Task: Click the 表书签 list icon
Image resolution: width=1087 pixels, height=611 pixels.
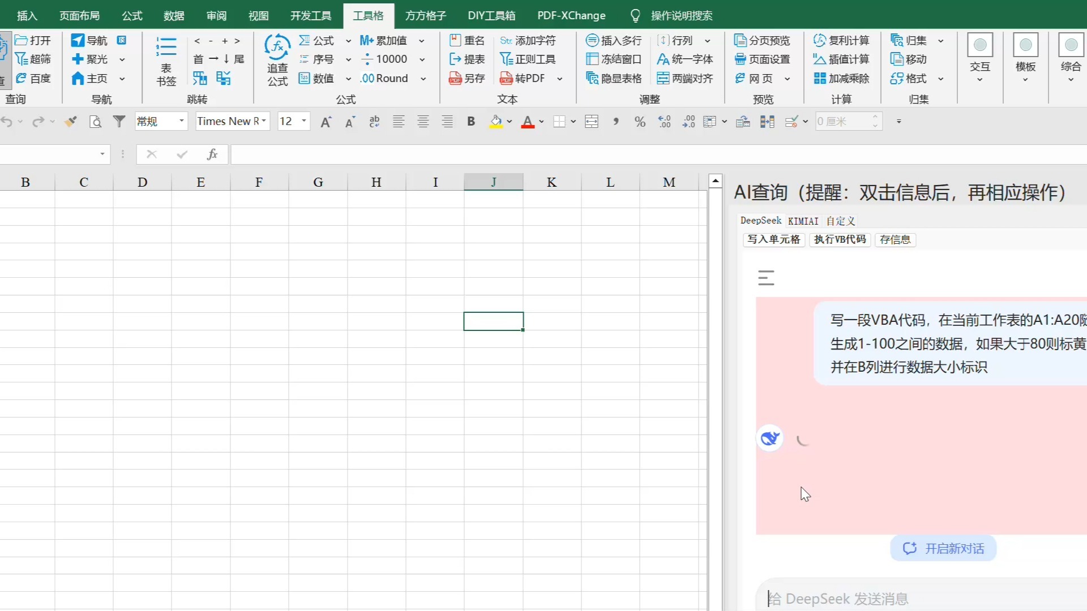Action: coord(166,47)
